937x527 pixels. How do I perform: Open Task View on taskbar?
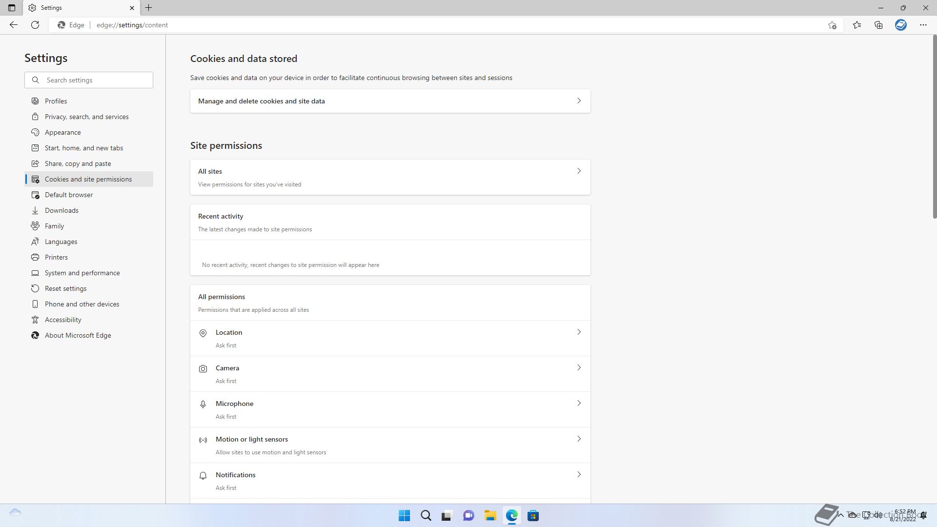coord(447,516)
